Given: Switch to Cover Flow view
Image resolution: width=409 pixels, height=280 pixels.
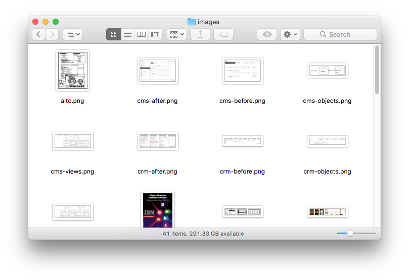Looking at the screenshot, I should [x=156, y=34].
